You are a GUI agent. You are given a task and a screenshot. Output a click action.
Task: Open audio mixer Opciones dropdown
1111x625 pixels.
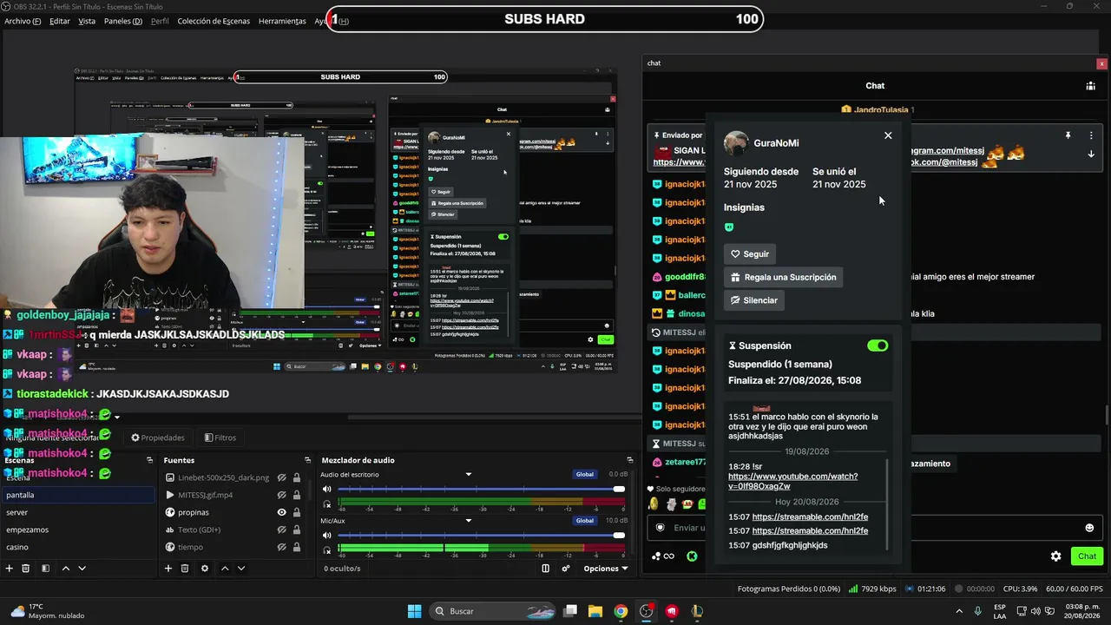[x=606, y=569]
